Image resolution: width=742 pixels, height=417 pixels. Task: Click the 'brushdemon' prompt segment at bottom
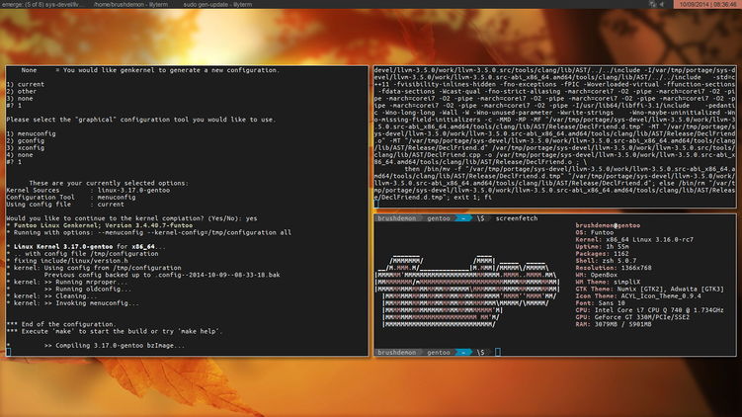click(394, 352)
